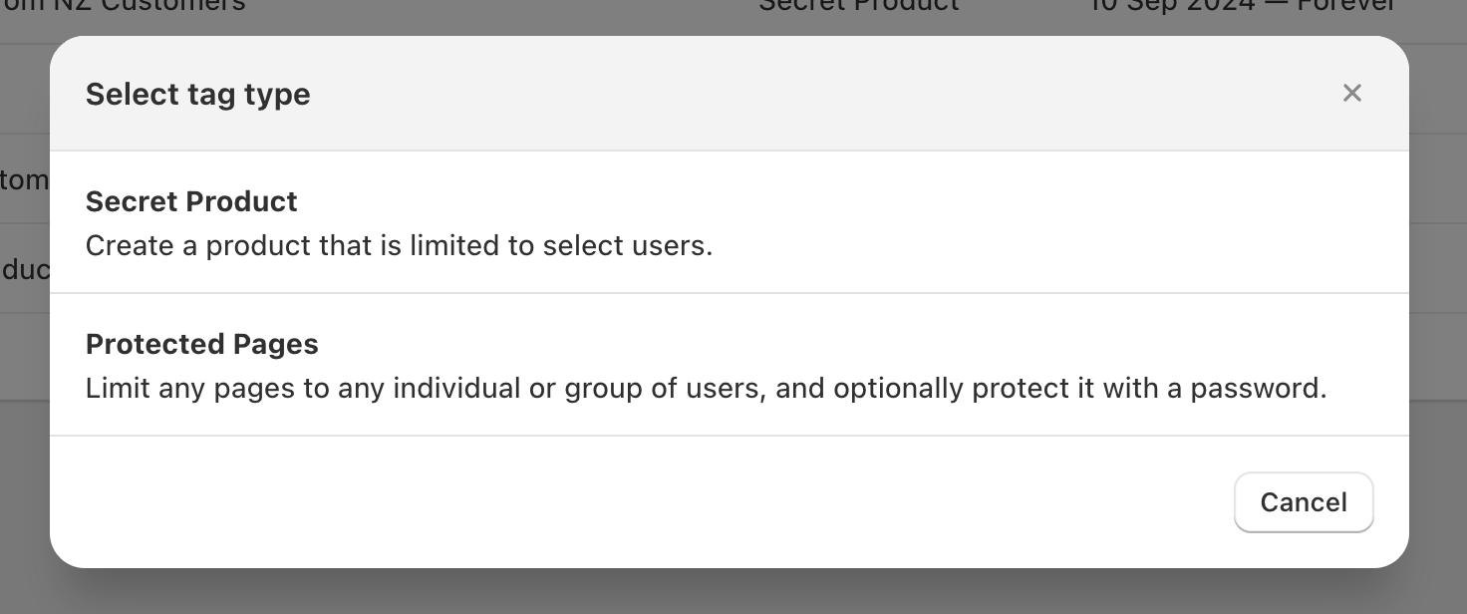
Task: Click the dimmed 'NZ Customers' row text
Action: pos(149,6)
